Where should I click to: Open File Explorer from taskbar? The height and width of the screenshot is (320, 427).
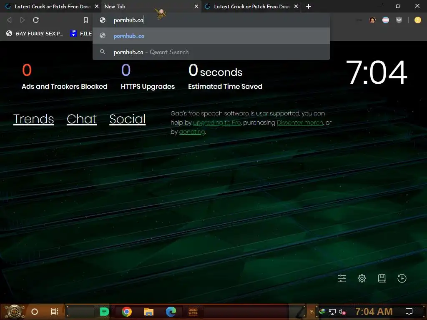pos(149,312)
